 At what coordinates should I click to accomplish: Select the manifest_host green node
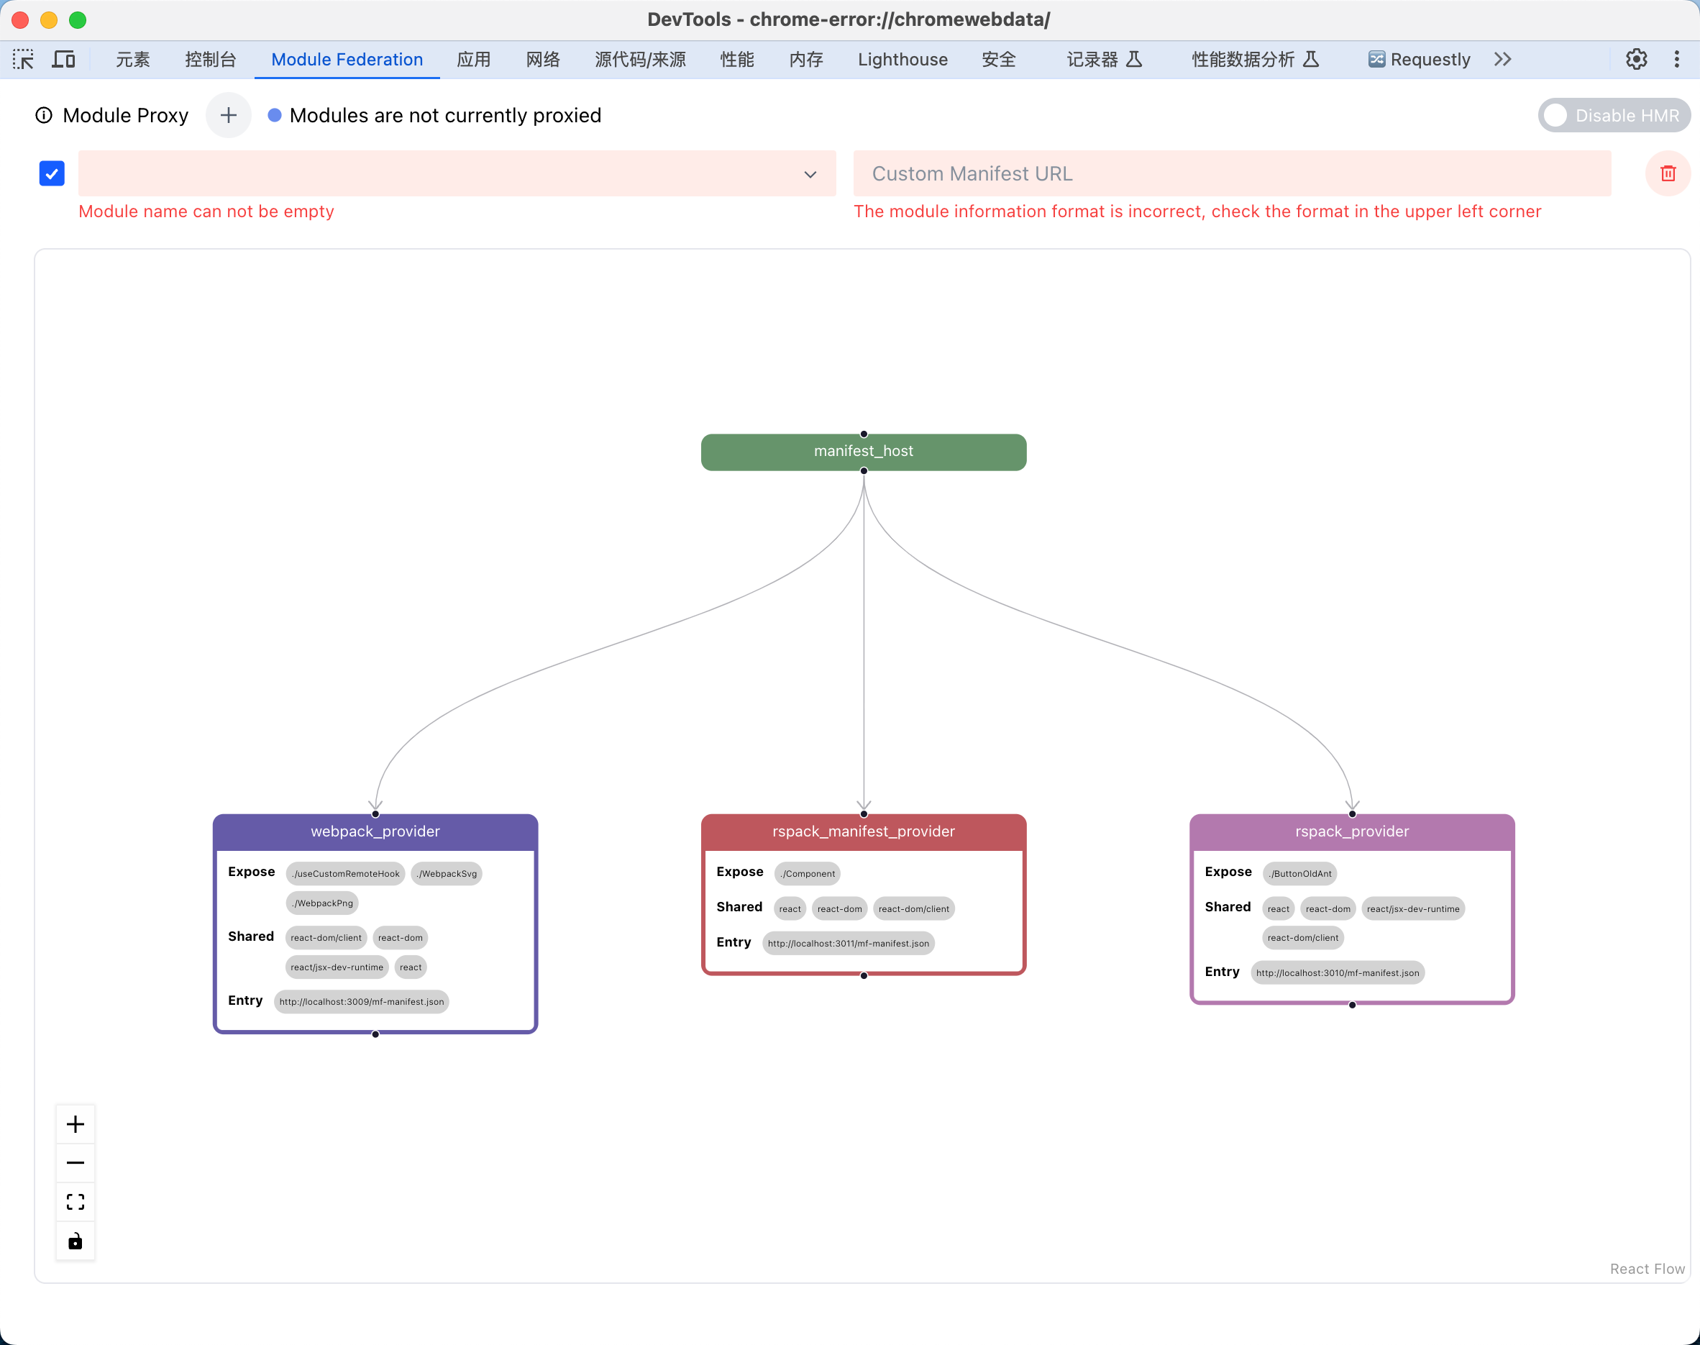point(863,452)
